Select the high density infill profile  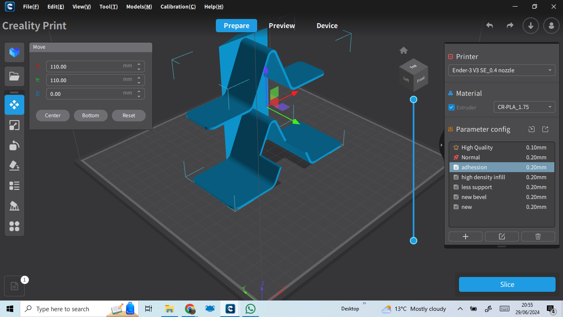point(502,177)
